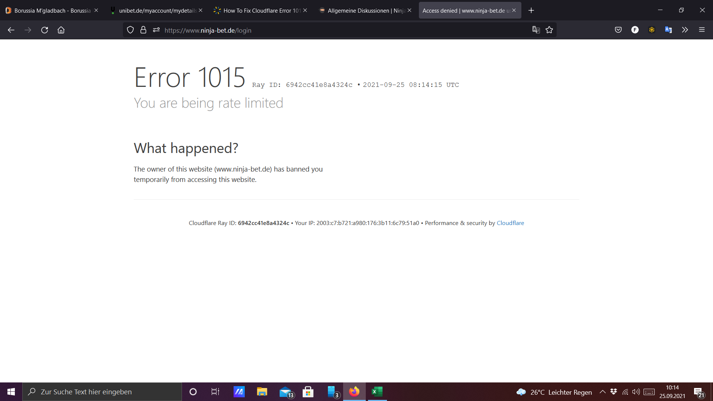
Task: Reload the ninja-bet.de page
Action: 45,30
